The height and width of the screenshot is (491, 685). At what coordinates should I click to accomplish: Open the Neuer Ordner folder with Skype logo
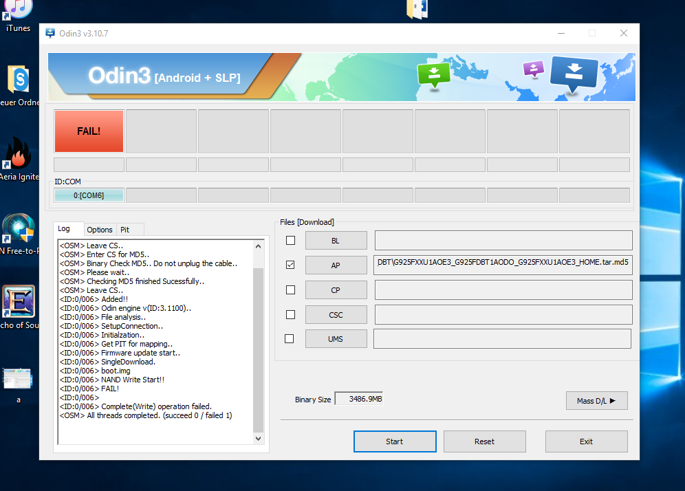pyautogui.click(x=19, y=85)
